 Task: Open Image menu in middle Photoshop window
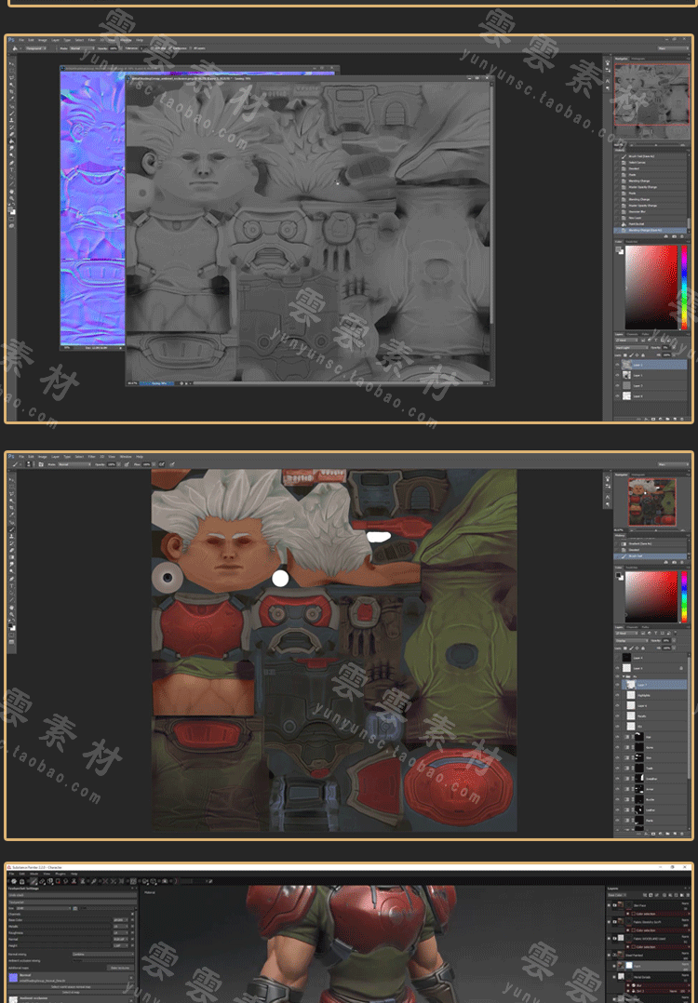coord(42,457)
